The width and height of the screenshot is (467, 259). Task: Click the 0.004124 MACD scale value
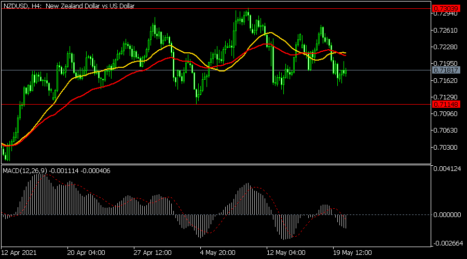click(447, 168)
